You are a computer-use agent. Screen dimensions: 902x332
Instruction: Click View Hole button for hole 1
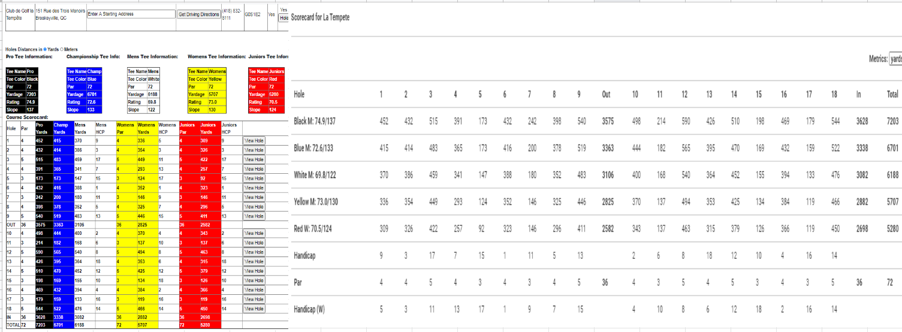tap(254, 141)
